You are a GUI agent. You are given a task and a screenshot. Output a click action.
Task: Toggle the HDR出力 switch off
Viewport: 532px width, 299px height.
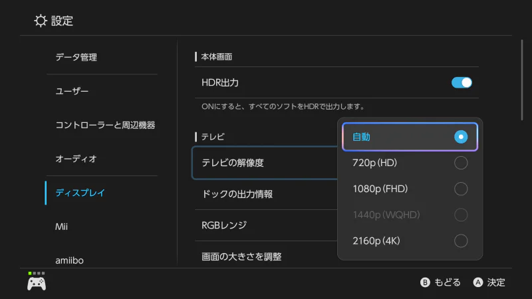tap(462, 82)
